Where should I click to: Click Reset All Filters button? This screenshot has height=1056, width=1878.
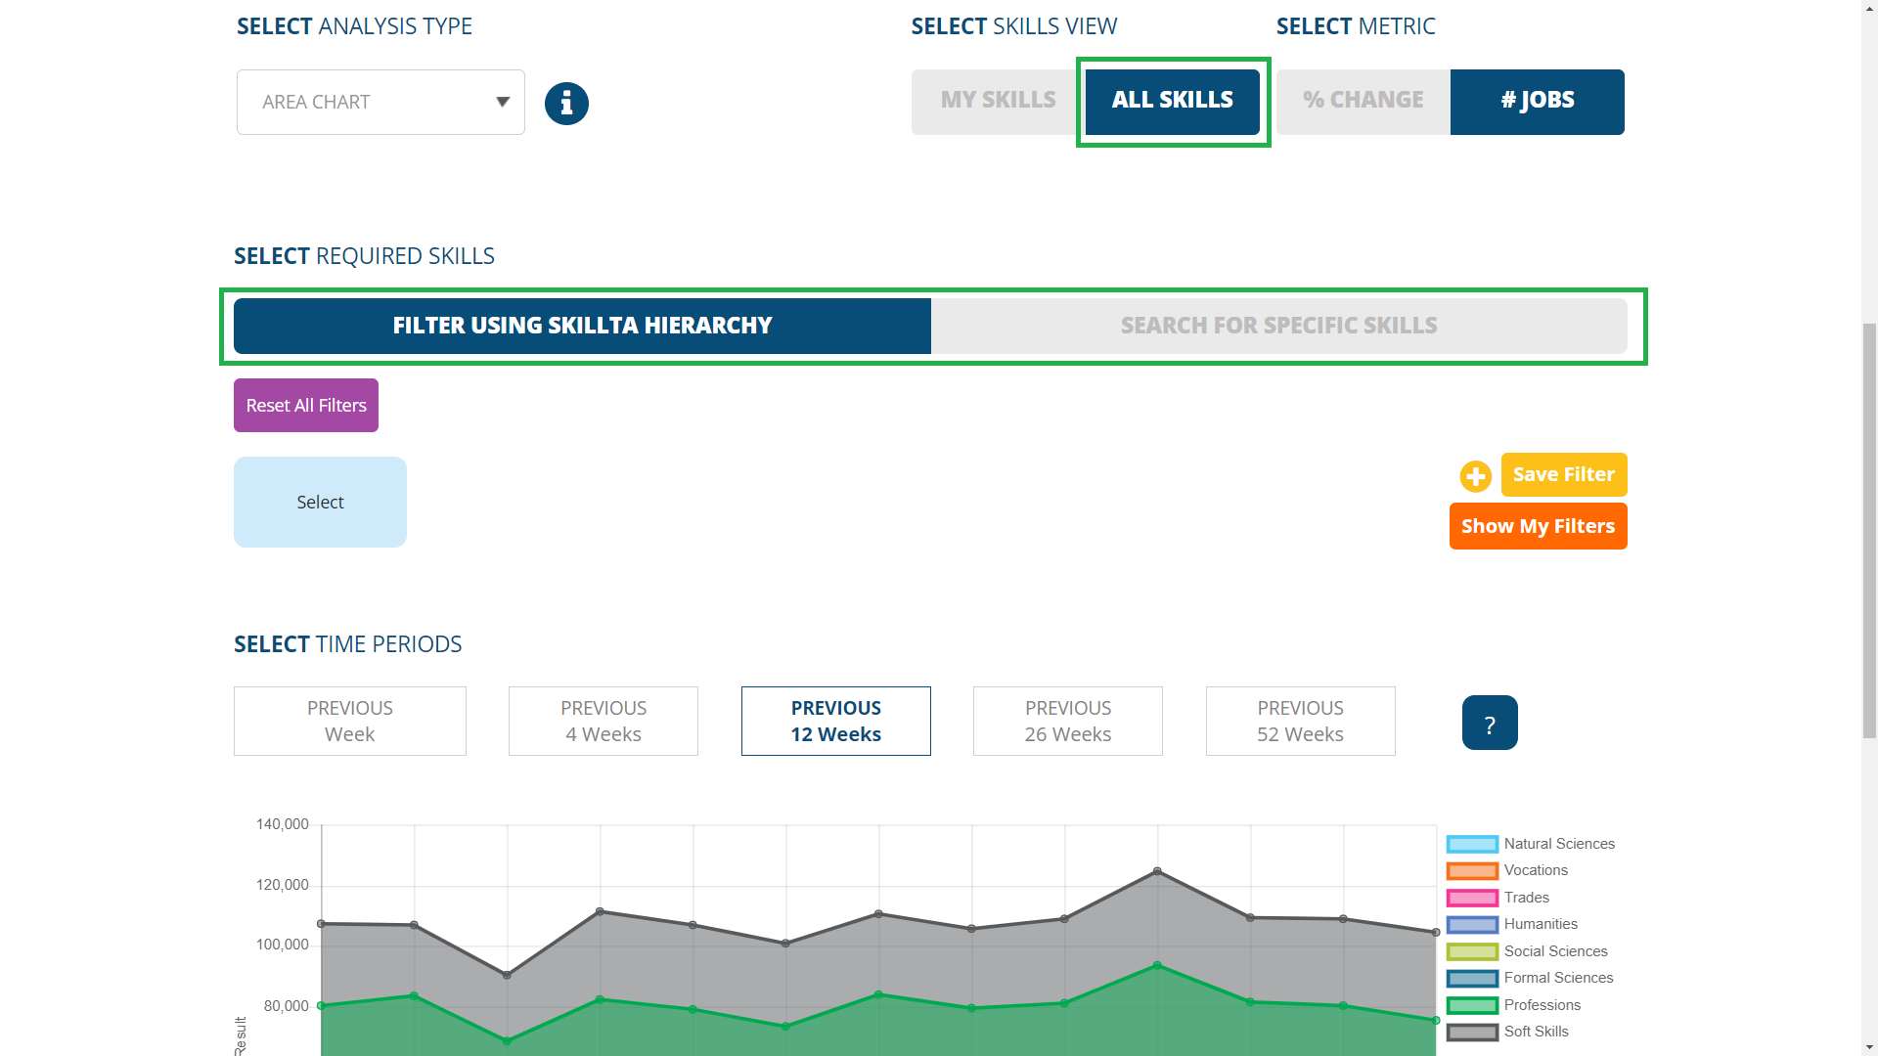click(305, 405)
